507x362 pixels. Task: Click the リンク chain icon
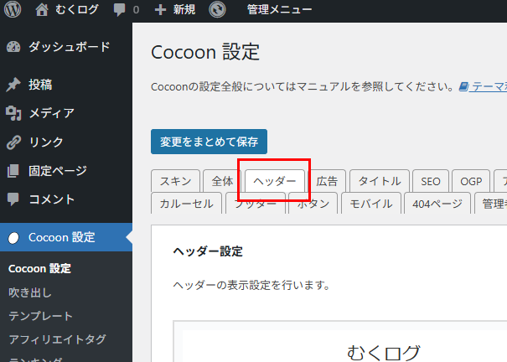pyautogui.click(x=13, y=142)
